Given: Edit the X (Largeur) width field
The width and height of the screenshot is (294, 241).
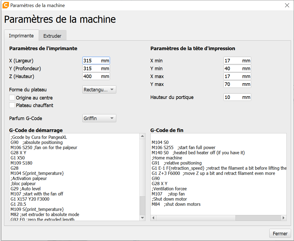Looking at the screenshot, I should pos(96,60).
